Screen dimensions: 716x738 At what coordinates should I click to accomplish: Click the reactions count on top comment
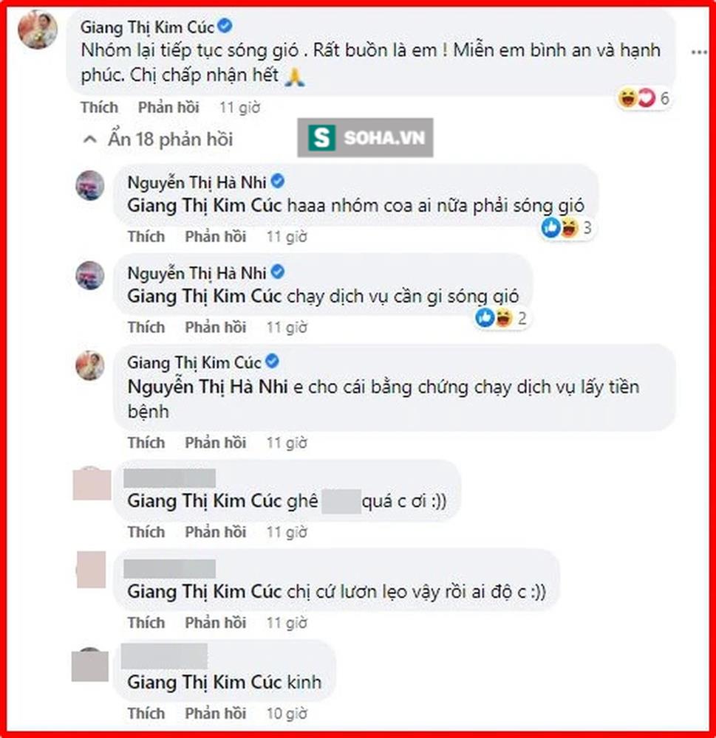[644, 98]
